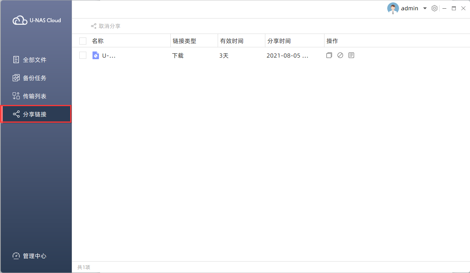The width and height of the screenshot is (470, 273).
Task: Maximize the U-NAS Cloud window
Action: tap(454, 8)
